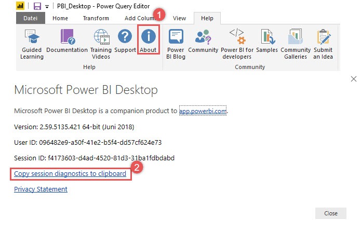Open Guided Learning from the Help ribbon
361x233 pixels.
(x=32, y=44)
